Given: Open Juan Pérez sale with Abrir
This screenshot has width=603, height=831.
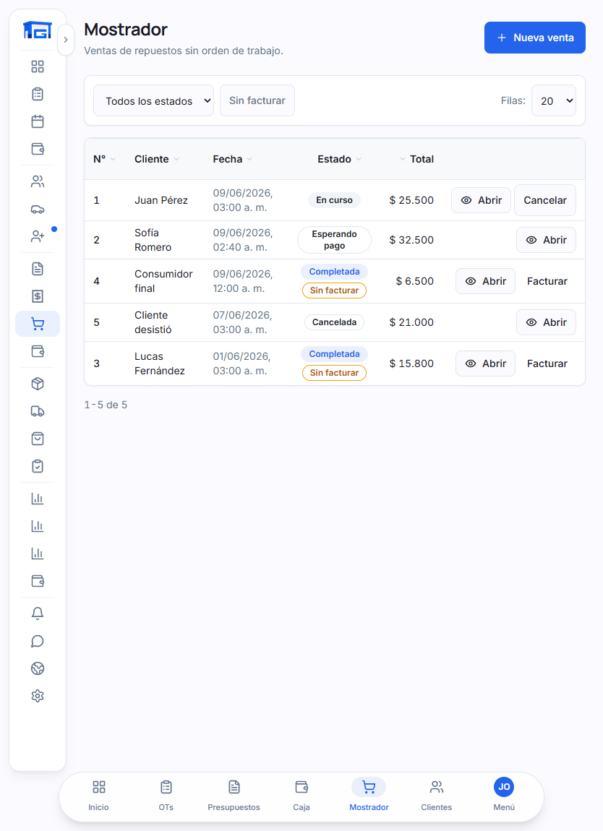Looking at the screenshot, I should coord(481,200).
